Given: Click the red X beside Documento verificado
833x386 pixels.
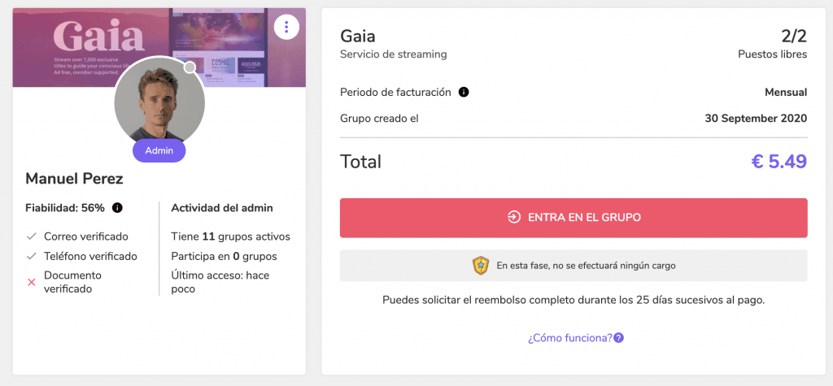Looking at the screenshot, I should pyautogui.click(x=32, y=283).
